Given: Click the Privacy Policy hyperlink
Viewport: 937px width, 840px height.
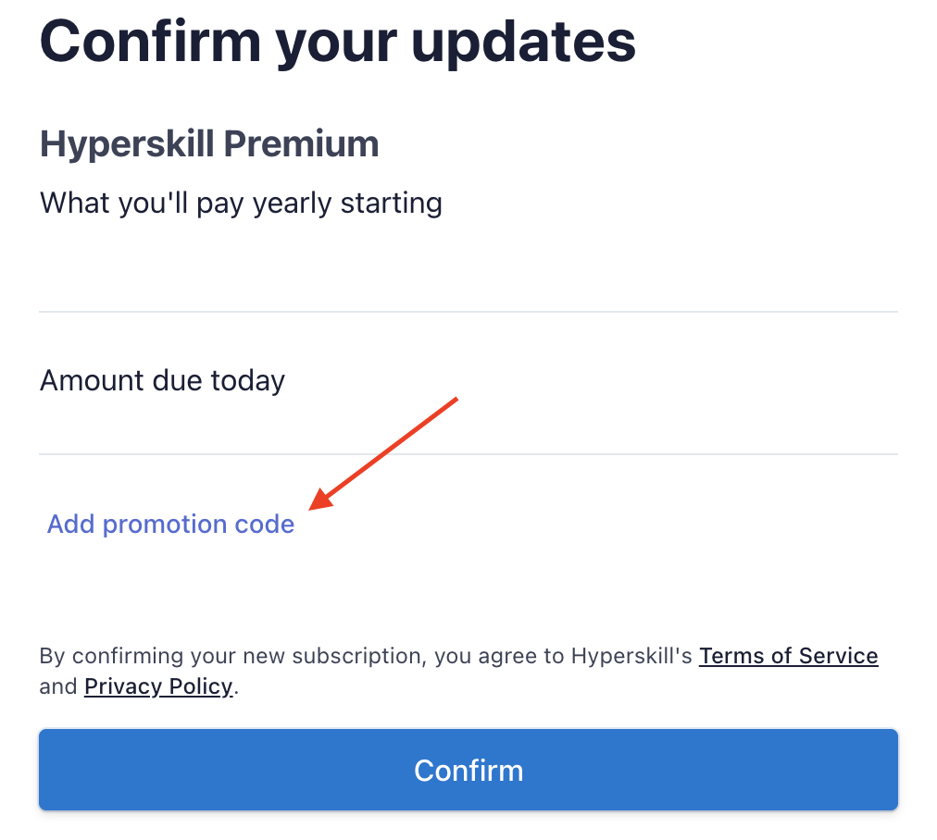Looking at the screenshot, I should pyautogui.click(x=157, y=686).
